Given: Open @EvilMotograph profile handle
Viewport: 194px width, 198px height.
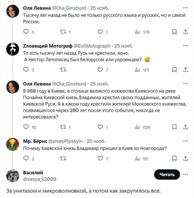Looking at the screenshot, I should [92, 46].
